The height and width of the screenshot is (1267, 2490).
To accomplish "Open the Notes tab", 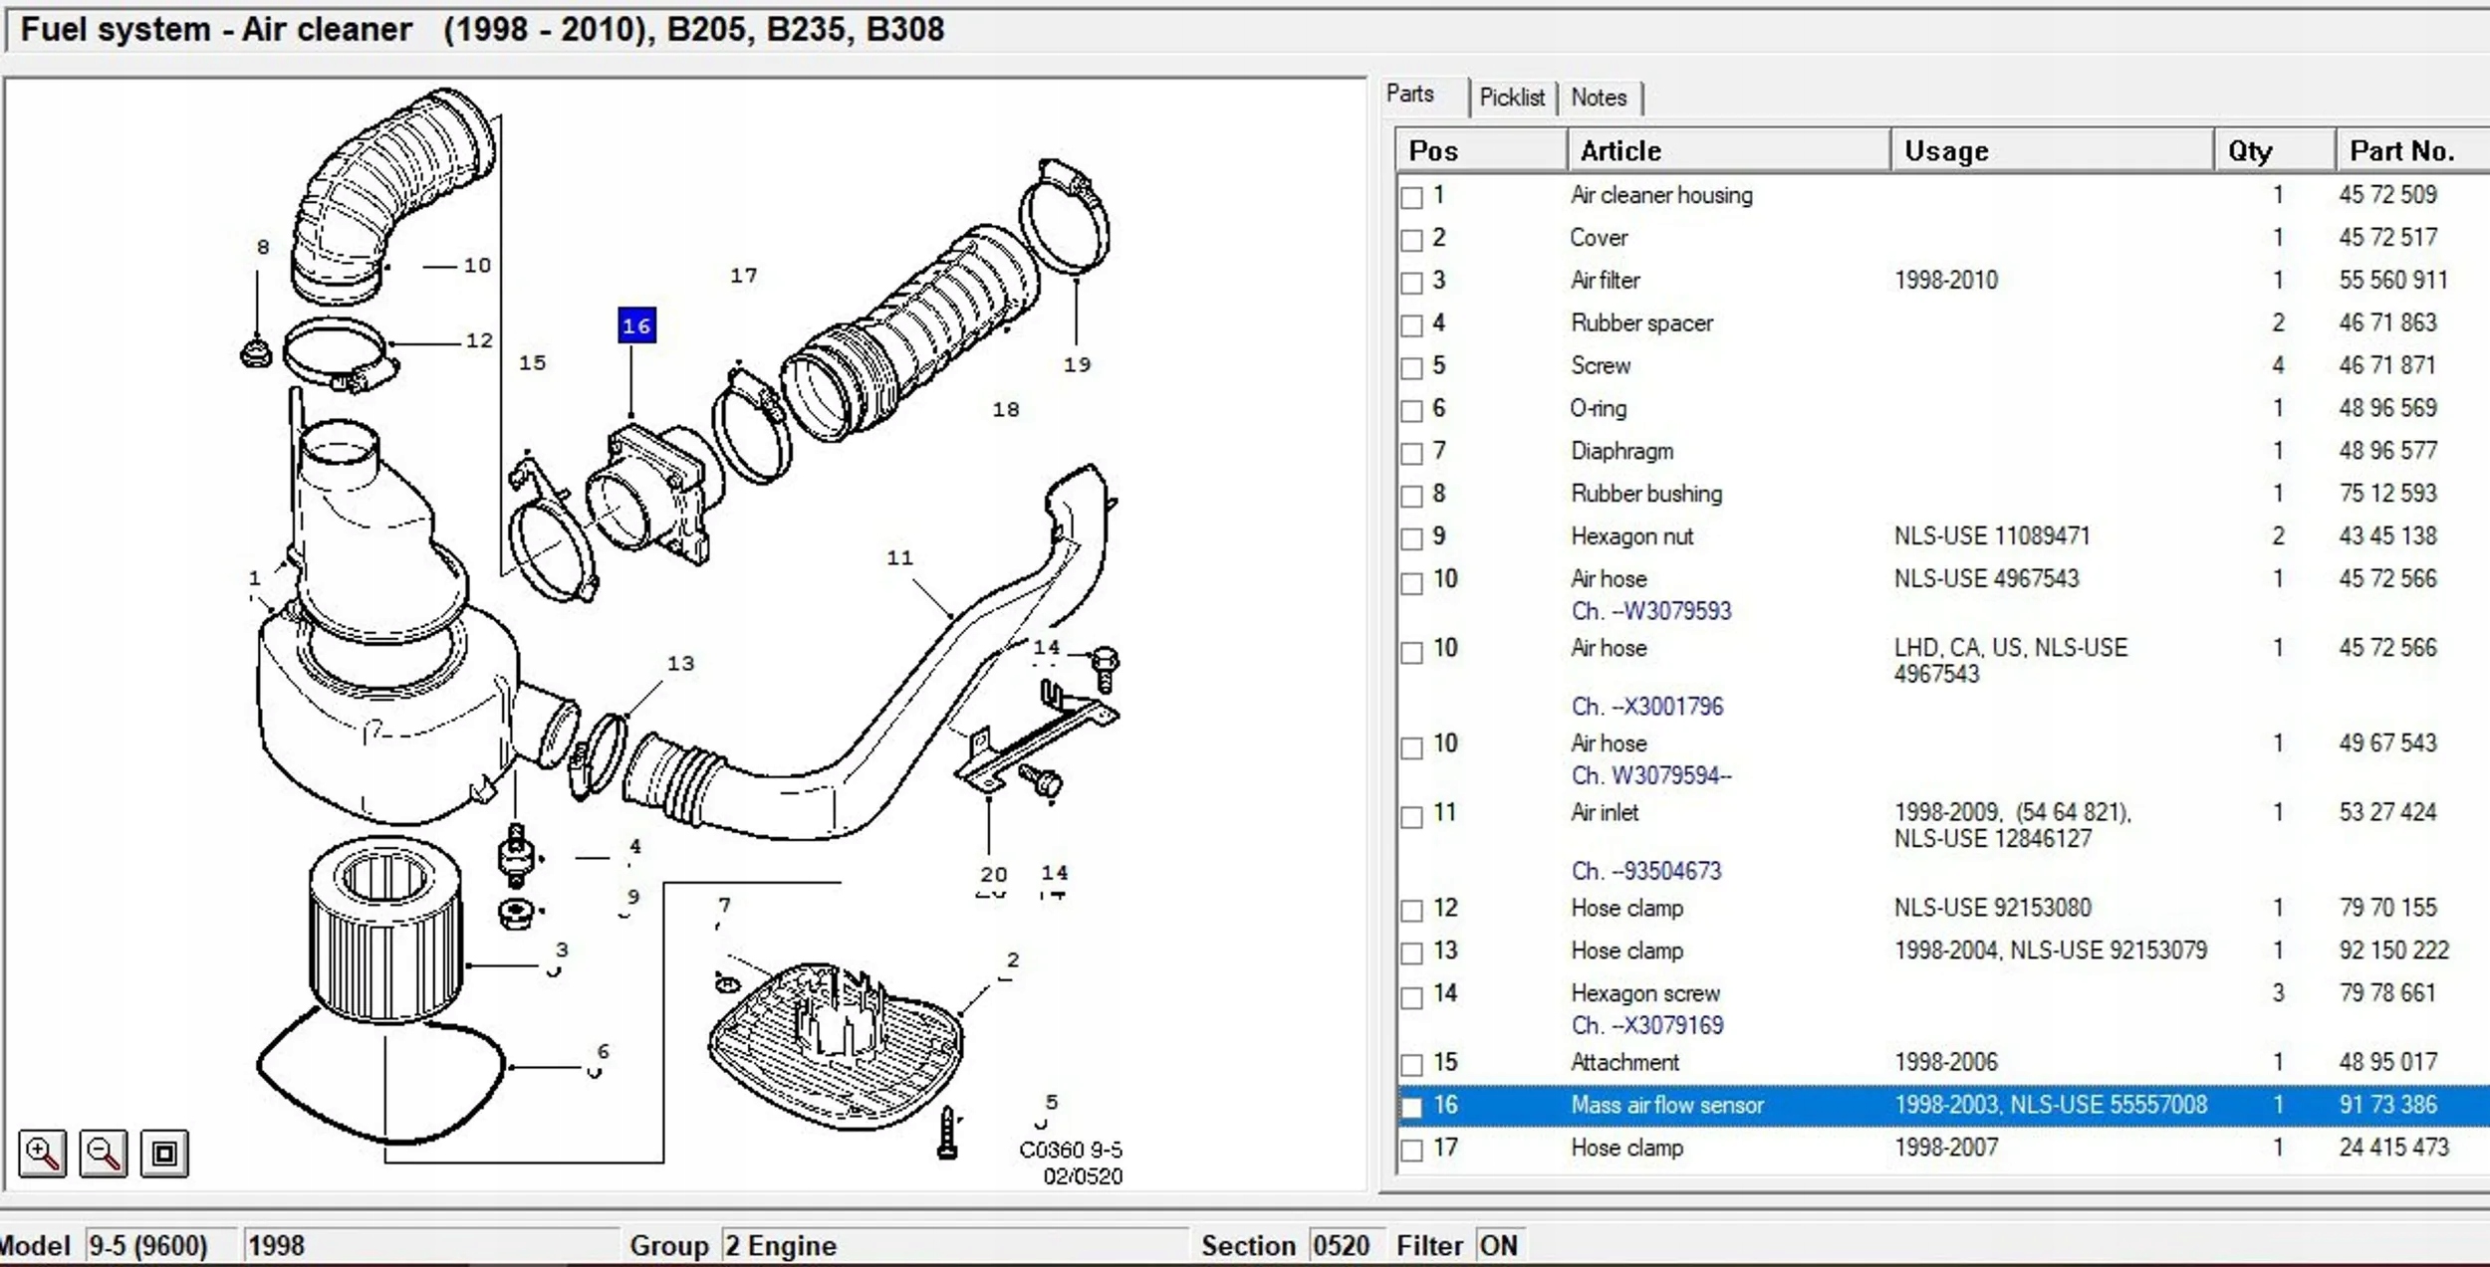I will coord(1598,98).
